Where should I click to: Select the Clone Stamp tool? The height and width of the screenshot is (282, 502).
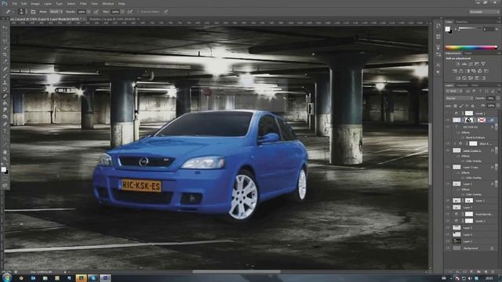tap(5, 82)
